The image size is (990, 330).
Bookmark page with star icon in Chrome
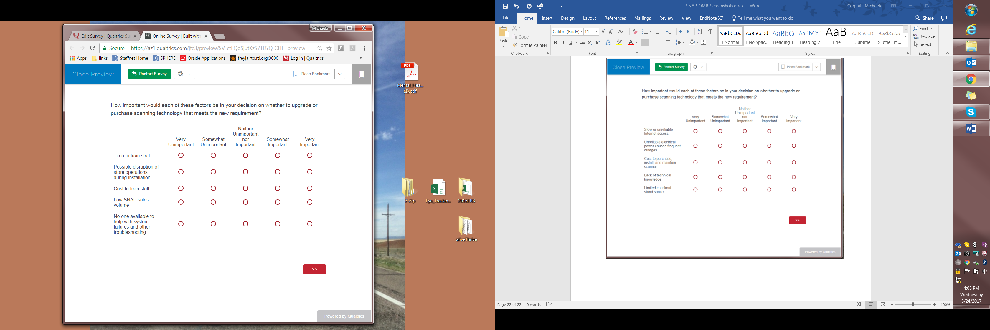329,48
